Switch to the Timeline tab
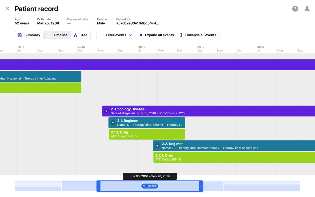315x197 pixels. point(57,35)
